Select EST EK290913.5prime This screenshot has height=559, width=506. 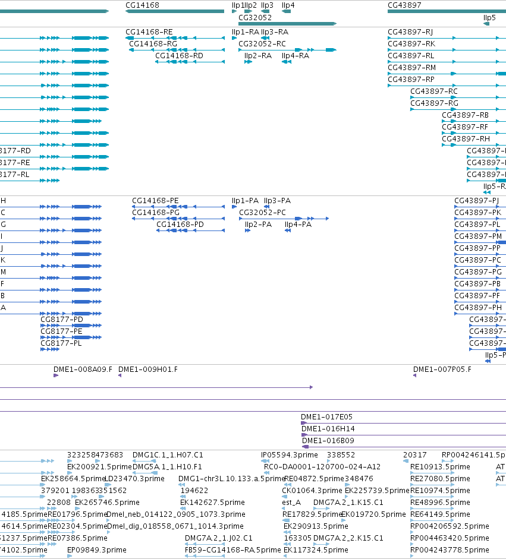coord(287,532)
